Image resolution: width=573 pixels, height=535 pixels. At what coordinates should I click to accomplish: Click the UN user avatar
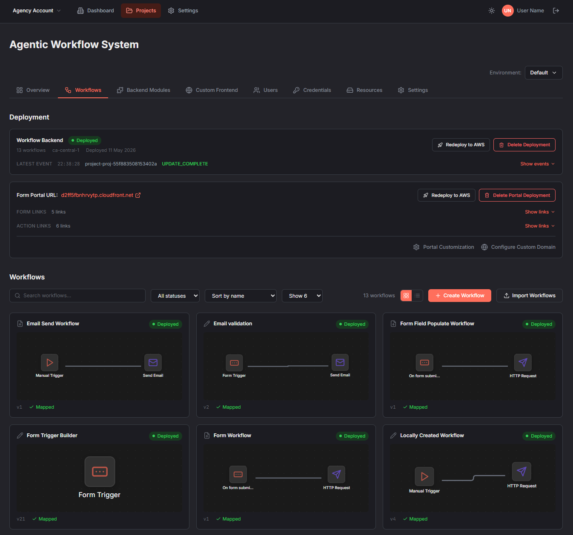point(507,11)
